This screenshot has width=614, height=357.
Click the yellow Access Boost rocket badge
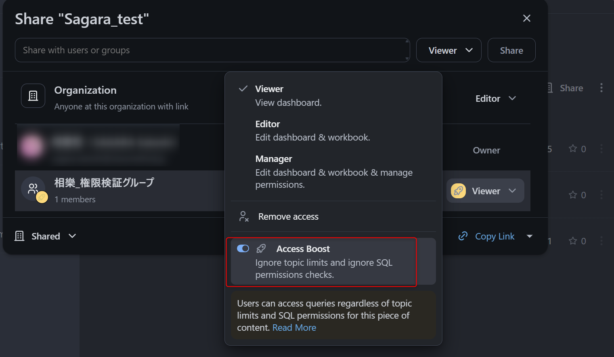point(458,191)
